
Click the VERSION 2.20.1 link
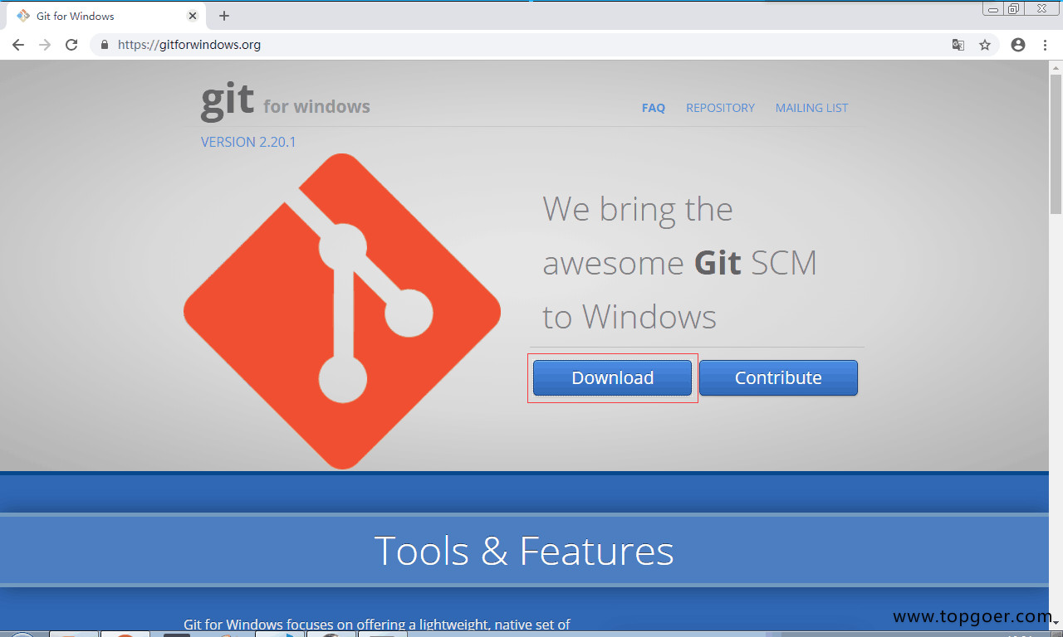(x=248, y=142)
